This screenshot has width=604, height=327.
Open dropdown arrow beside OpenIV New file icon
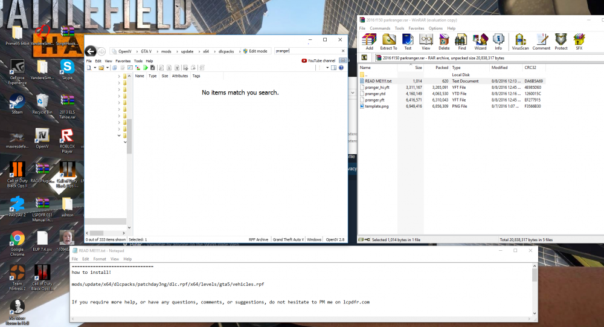94,68
